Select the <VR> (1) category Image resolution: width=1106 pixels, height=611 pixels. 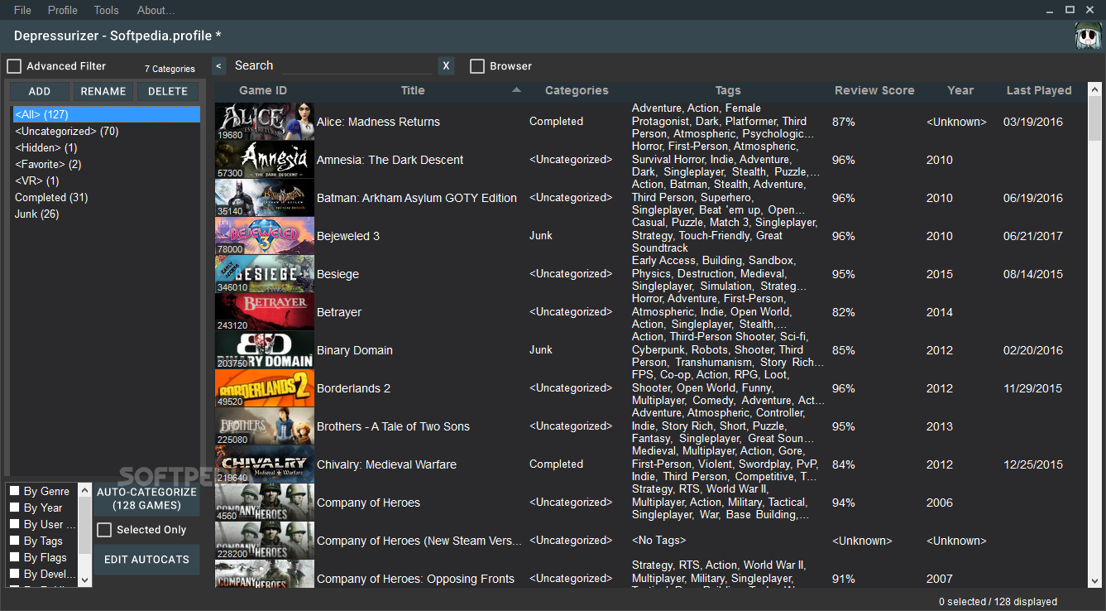coord(106,180)
